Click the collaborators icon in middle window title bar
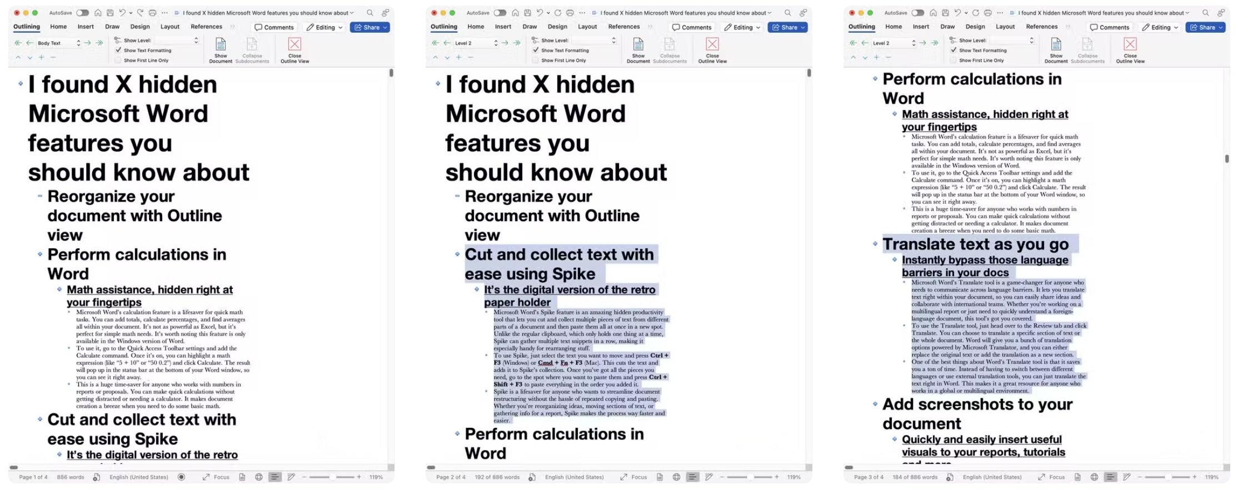This screenshot has width=1238, height=490. point(803,13)
